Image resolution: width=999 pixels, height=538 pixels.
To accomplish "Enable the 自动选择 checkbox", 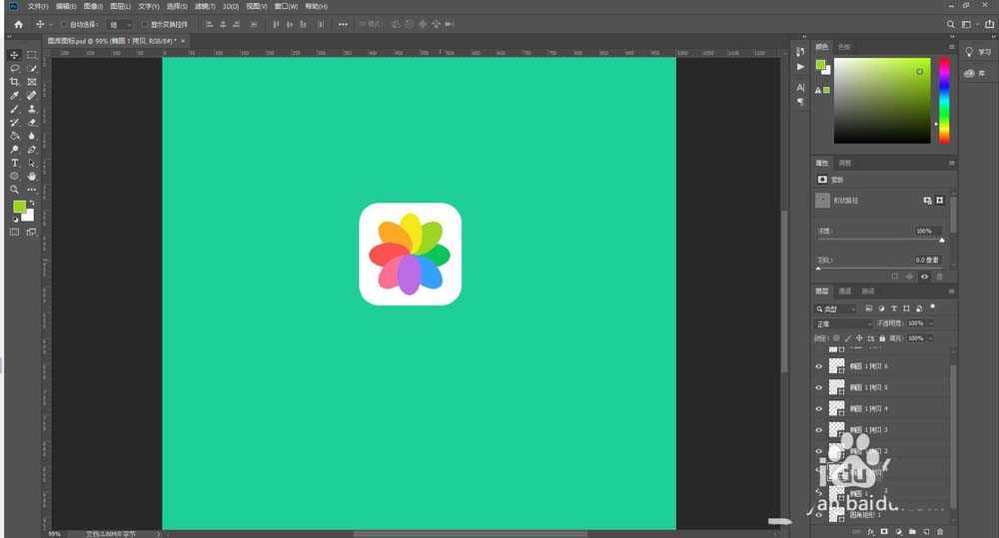I will (x=65, y=23).
